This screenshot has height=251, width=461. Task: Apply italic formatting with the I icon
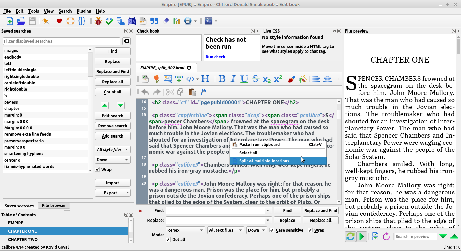pyautogui.click(x=233, y=79)
